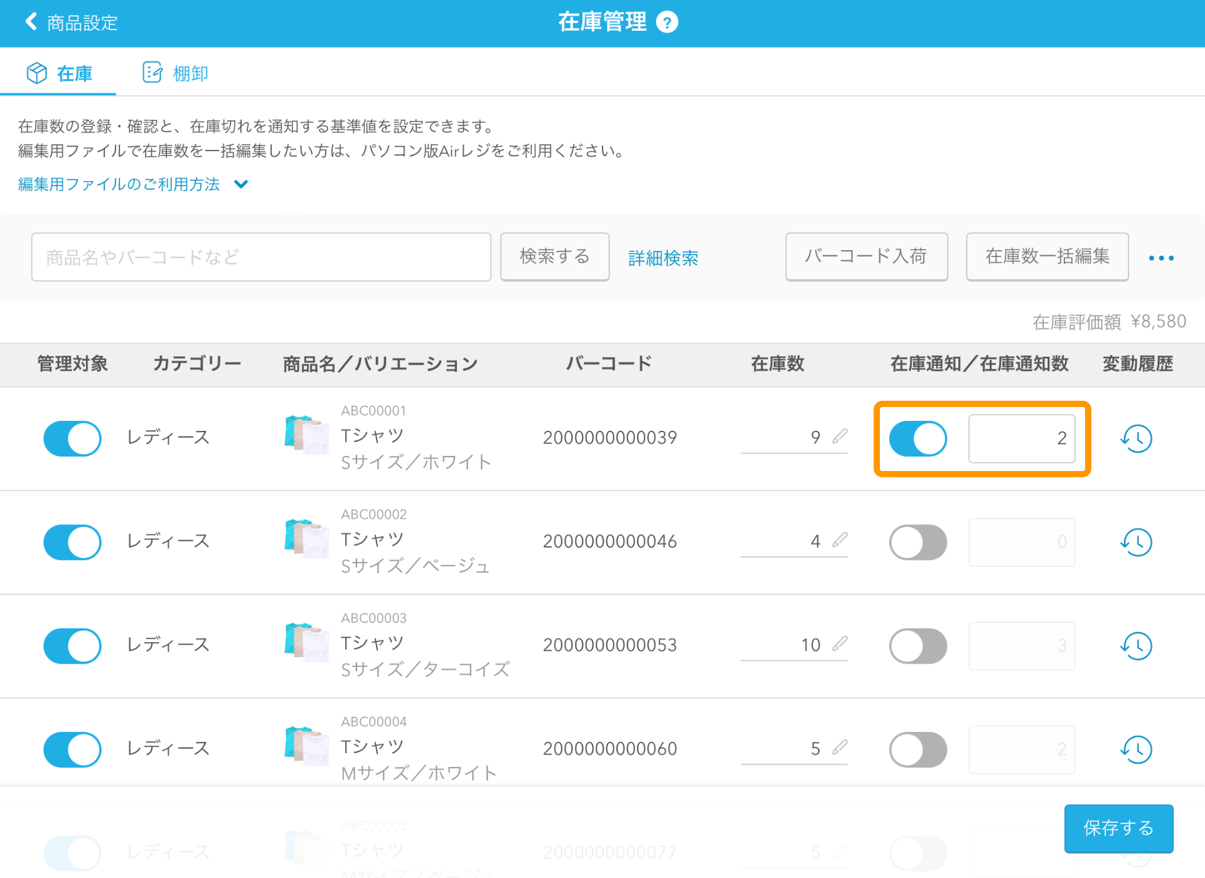The height and width of the screenshot is (878, 1205).
Task: Expand 編集用ファイルのご利用方法 chevron
Action: 241,184
